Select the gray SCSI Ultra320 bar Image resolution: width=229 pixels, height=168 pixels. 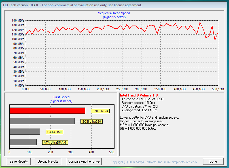tap(42, 121)
